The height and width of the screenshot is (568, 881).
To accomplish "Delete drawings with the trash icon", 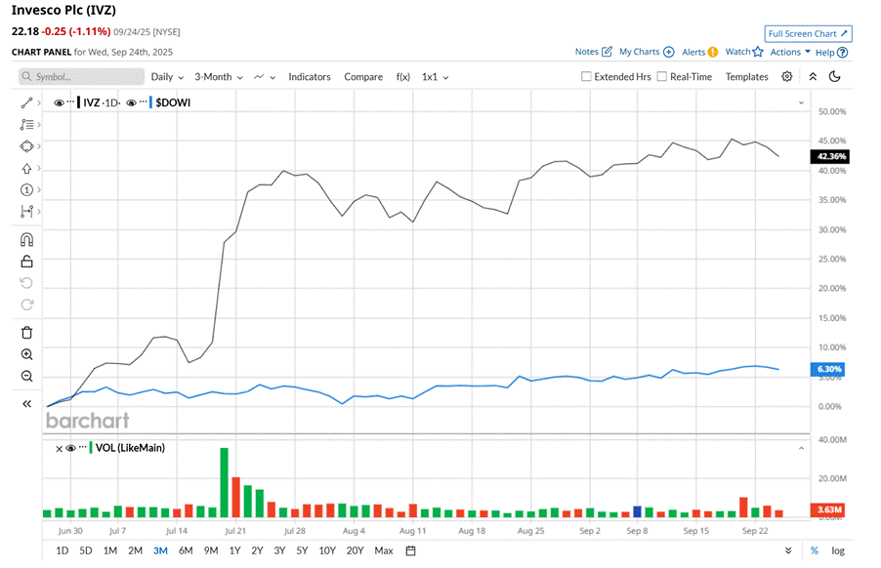I will [x=26, y=333].
